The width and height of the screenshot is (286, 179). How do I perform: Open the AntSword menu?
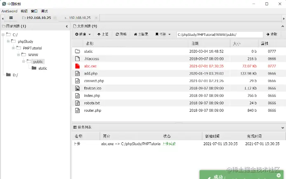click(9, 11)
